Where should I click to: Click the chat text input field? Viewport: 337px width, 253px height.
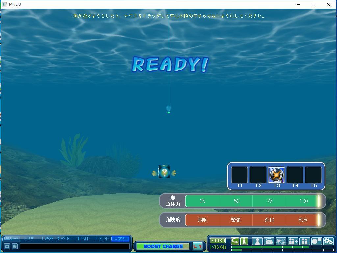(x=75, y=246)
